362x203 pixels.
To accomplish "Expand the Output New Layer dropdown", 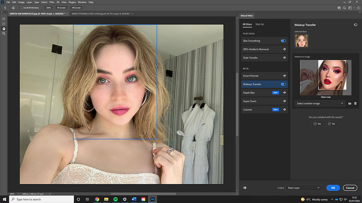I will pos(304,188).
